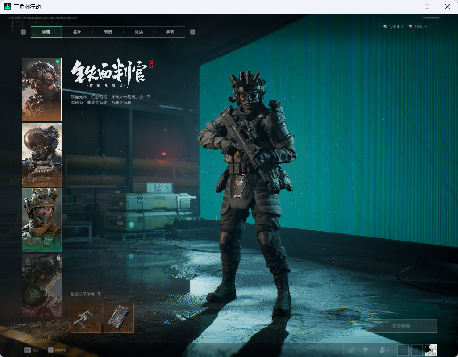Open the 手表 tab

click(x=170, y=32)
